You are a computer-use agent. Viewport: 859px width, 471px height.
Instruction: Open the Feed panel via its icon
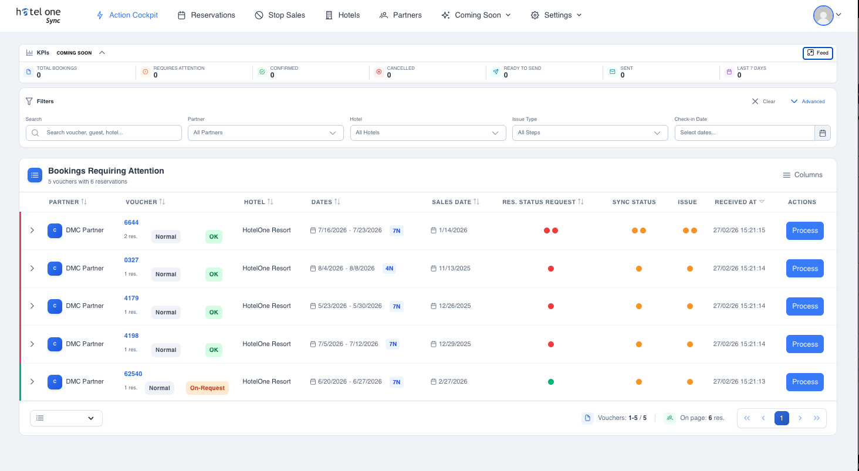tap(817, 53)
